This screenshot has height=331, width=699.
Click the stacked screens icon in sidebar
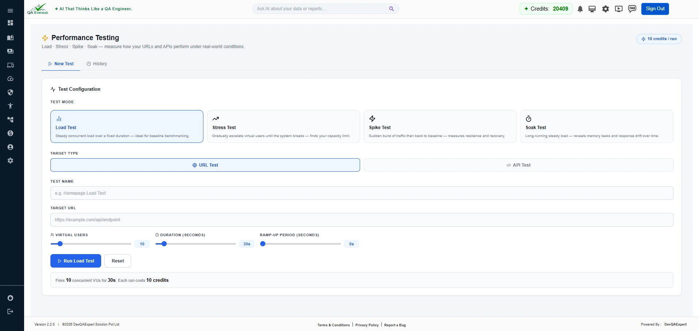(x=10, y=51)
